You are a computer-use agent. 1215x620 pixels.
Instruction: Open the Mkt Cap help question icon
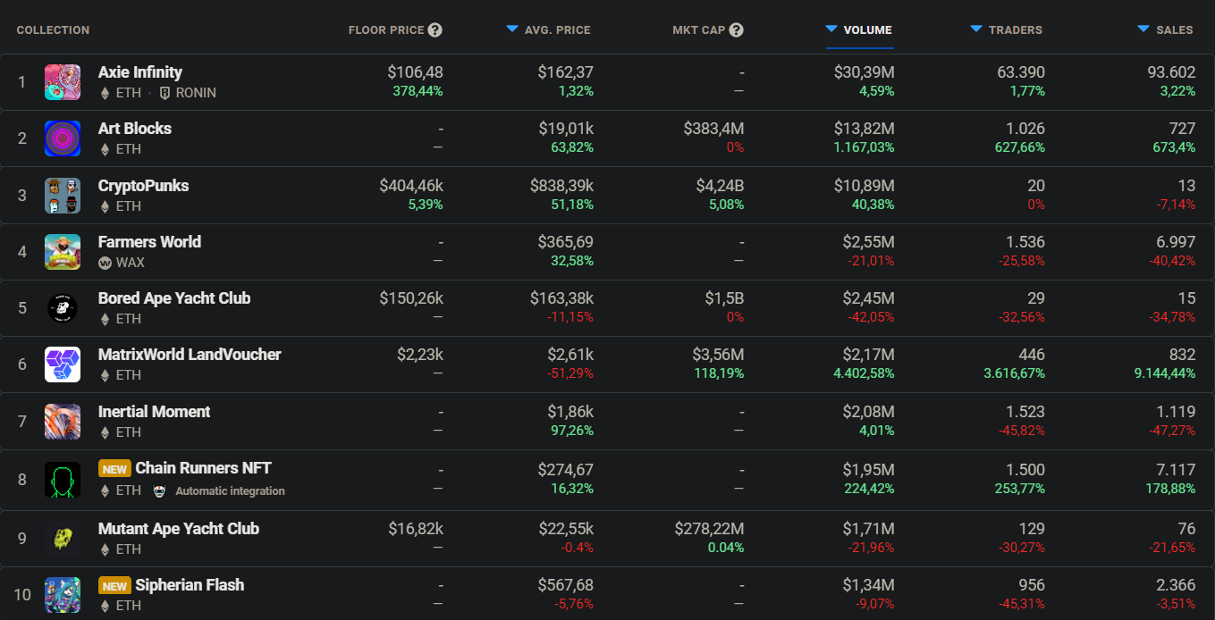[736, 30]
